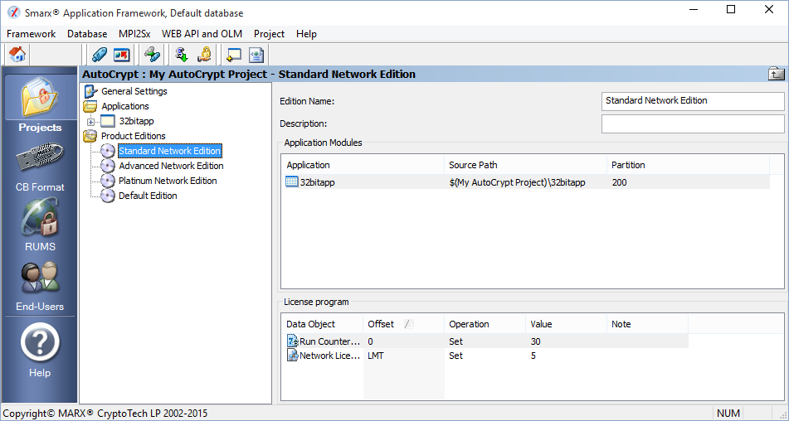Viewport: 789px width, 421px height.
Task: Open the RUMS sidebar section
Action: 40,225
